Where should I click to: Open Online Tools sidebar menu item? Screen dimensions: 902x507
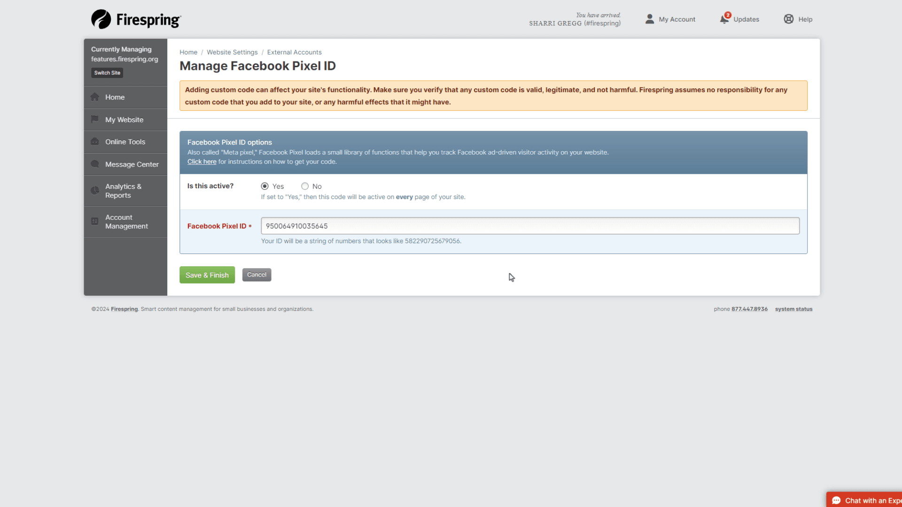click(x=125, y=142)
